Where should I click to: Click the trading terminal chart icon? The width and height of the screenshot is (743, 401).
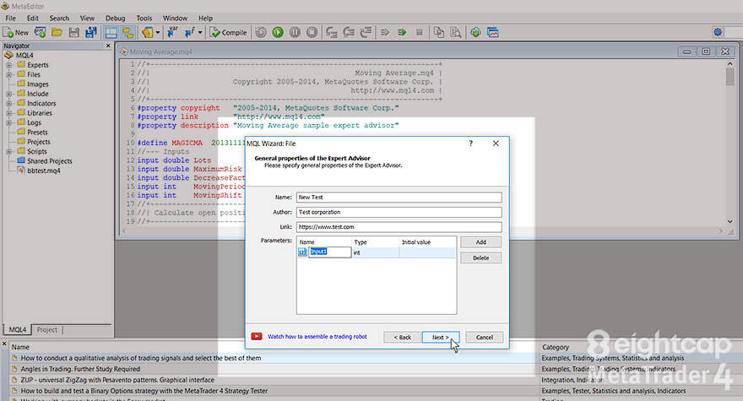coord(493,33)
